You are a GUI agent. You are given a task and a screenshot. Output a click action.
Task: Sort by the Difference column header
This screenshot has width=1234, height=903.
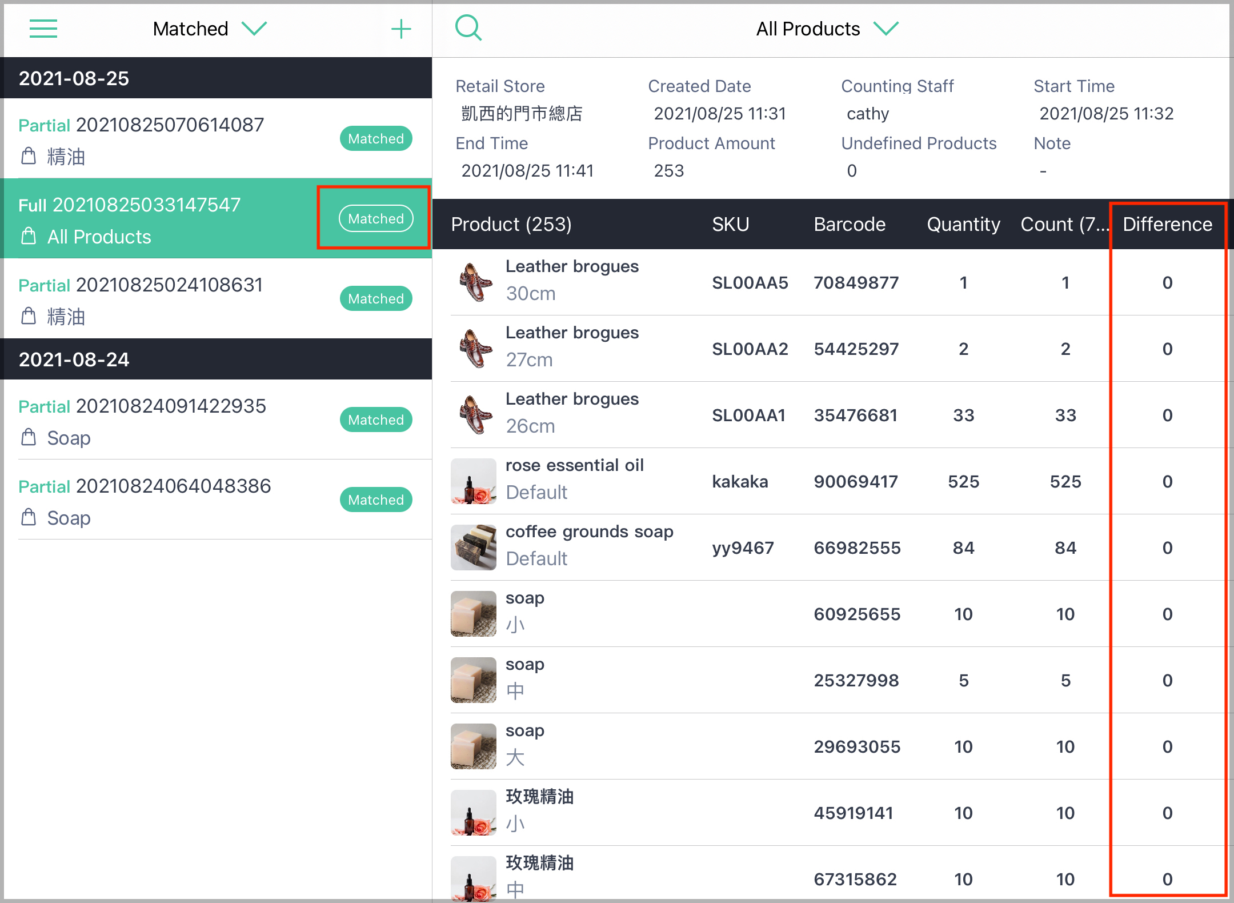pos(1167,224)
